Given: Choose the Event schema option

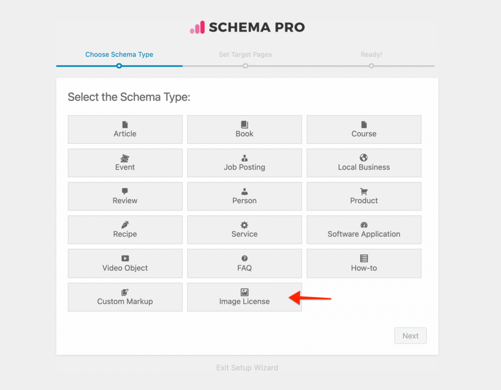Looking at the screenshot, I should pos(125,163).
